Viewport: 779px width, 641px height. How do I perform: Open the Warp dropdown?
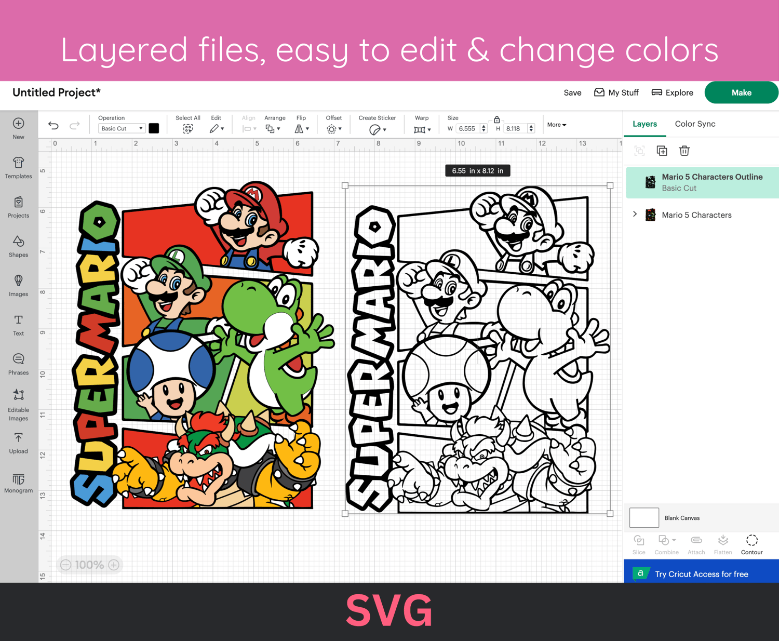click(422, 129)
